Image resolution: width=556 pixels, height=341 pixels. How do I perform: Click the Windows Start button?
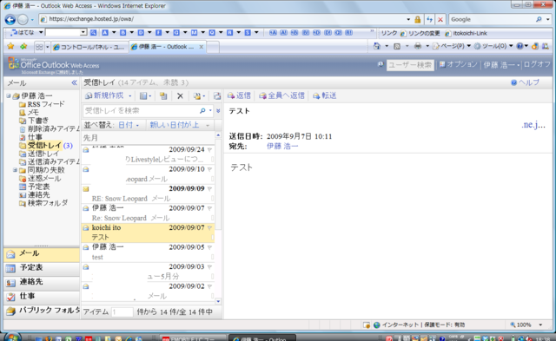12,338
